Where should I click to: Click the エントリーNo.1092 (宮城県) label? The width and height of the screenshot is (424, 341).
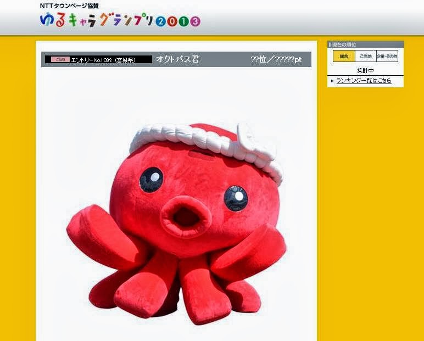click(x=103, y=60)
